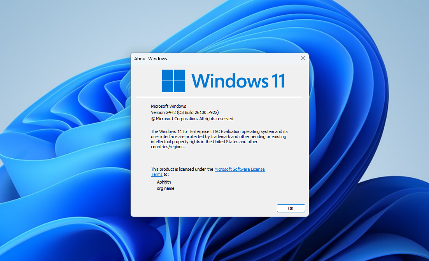Click the IoT Enterprise LTSC Evaluation paragraph
The width and height of the screenshot is (429, 261).
(219, 139)
